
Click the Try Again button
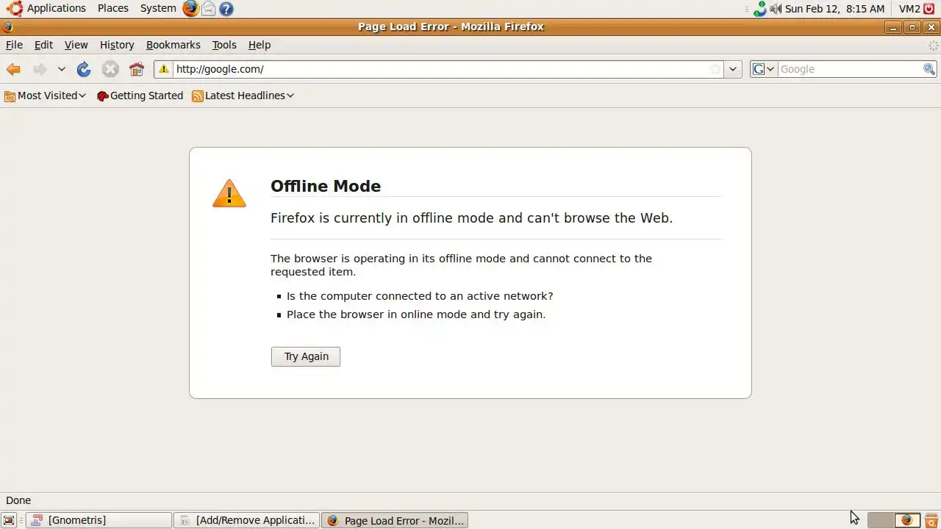click(x=306, y=356)
